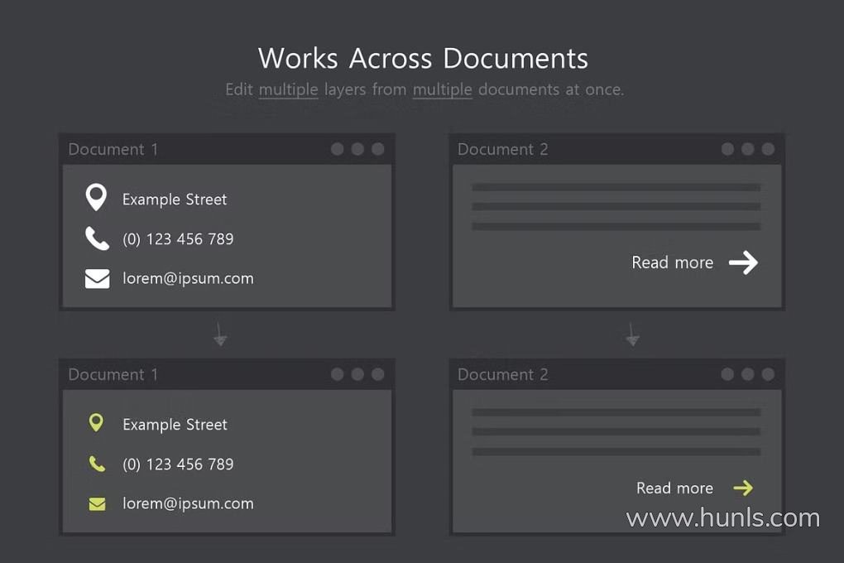This screenshot has width=844, height=563.
Task: Click Example Street text in top Document 1
Action: pos(175,200)
